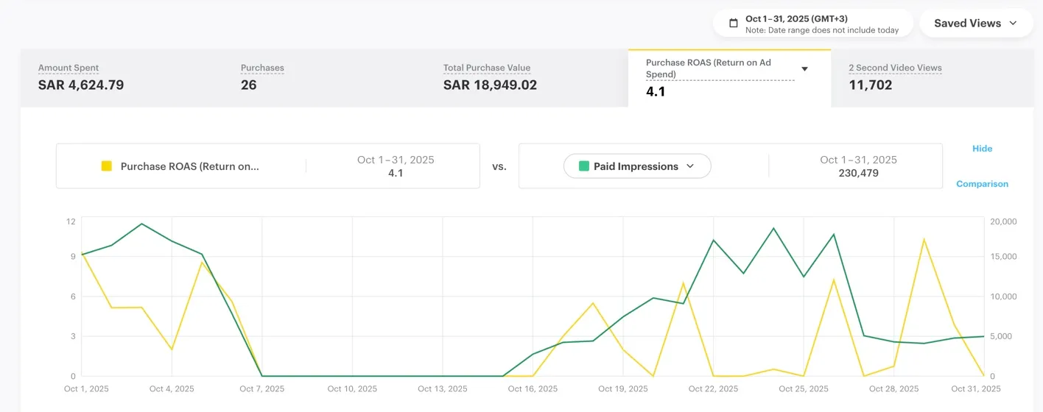Viewport: 1043px width, 412px height.
Task: Click the Oct 16, 2025 axis label
Action: 533,389
